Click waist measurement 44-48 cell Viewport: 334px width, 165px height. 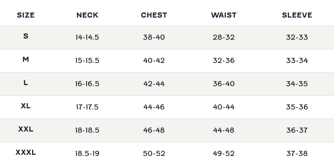click(x=224, y=130)
